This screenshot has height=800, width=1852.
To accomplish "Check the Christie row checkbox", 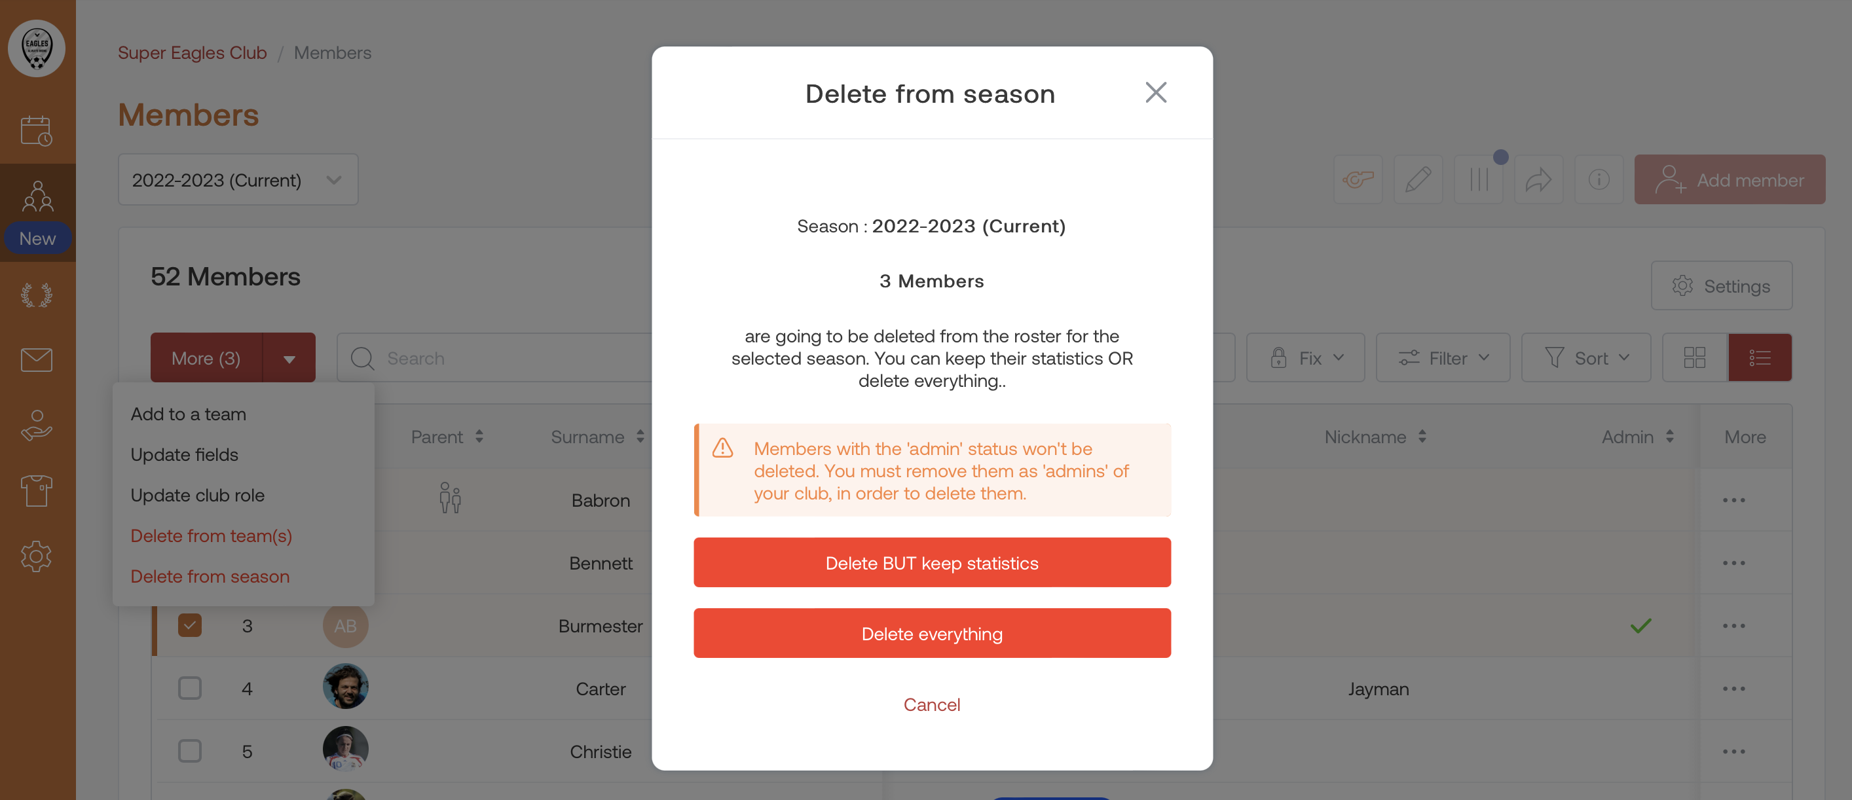I will [x=190, y=751].
